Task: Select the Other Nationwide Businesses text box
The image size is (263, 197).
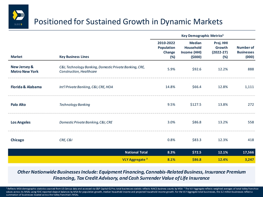Action: click(x=132, y=175)
